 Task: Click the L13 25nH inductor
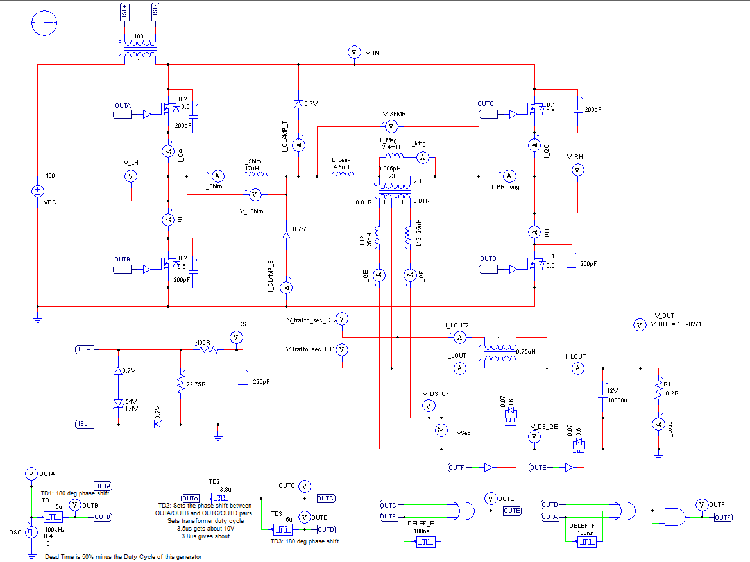pyautogui.click(x=408, y=235)
